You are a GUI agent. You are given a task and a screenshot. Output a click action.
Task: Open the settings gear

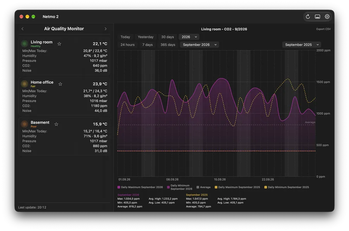[x=327, y=17]
